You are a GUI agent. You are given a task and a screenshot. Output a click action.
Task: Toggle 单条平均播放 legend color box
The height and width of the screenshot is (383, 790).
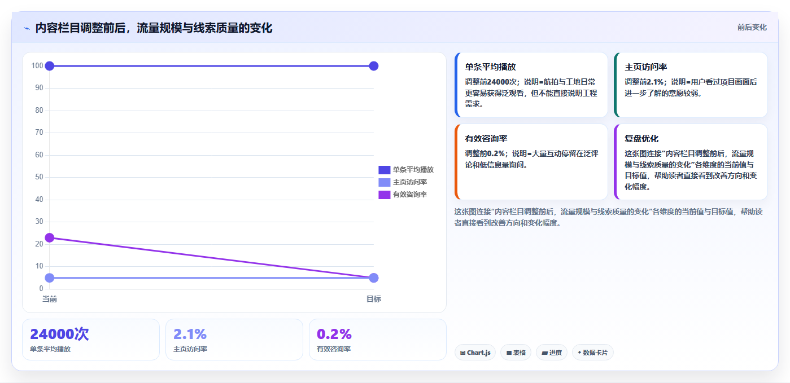pyautogui.click(x=384, y=170)
